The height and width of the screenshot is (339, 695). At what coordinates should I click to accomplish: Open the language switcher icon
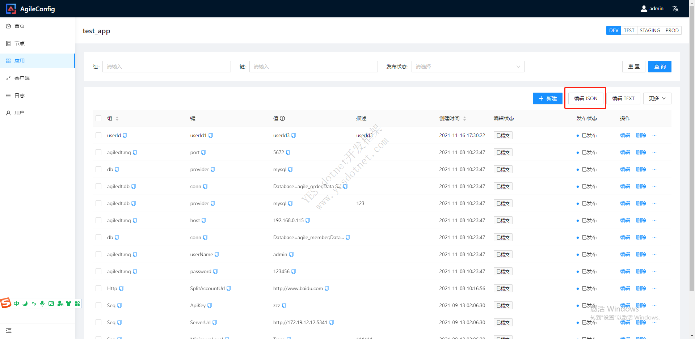point(675,9)
